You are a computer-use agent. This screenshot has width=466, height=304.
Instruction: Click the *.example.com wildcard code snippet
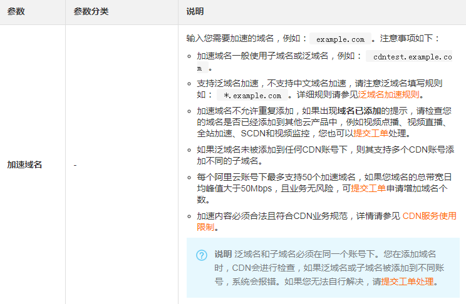252,96
